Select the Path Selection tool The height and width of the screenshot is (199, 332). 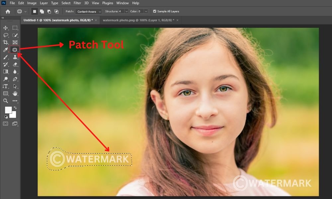pos(15,86)
